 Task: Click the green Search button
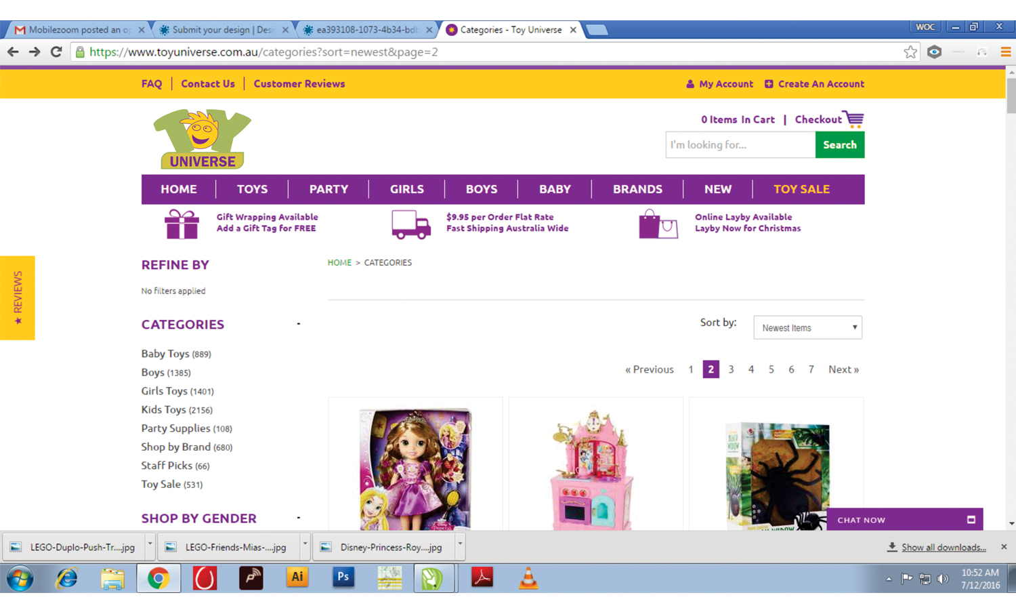pyautogui.click(x=840, y=145)
